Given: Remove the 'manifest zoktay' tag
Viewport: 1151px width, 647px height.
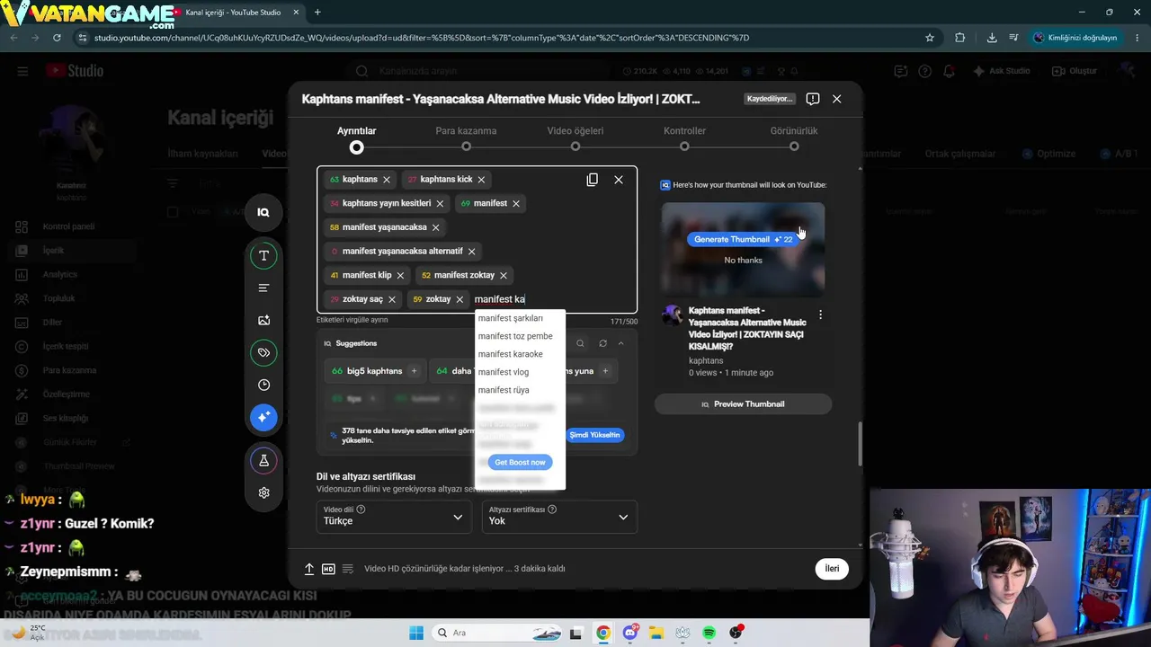Looking at the screenshot, I should click(504, 275).
